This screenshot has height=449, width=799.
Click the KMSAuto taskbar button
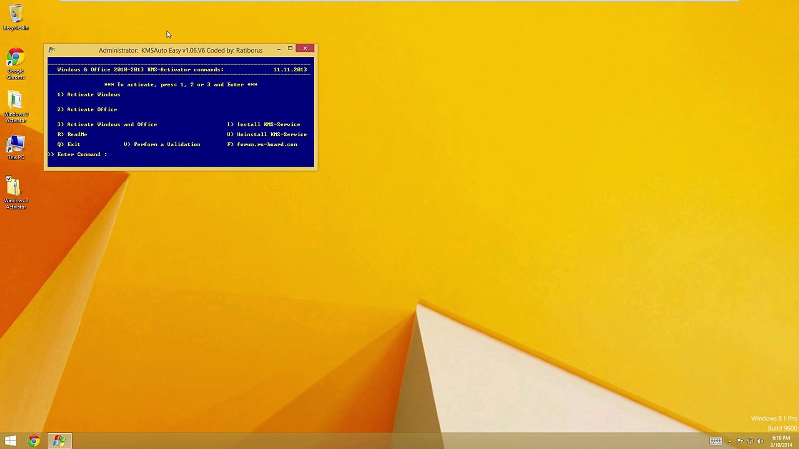[x=60, y=441]
